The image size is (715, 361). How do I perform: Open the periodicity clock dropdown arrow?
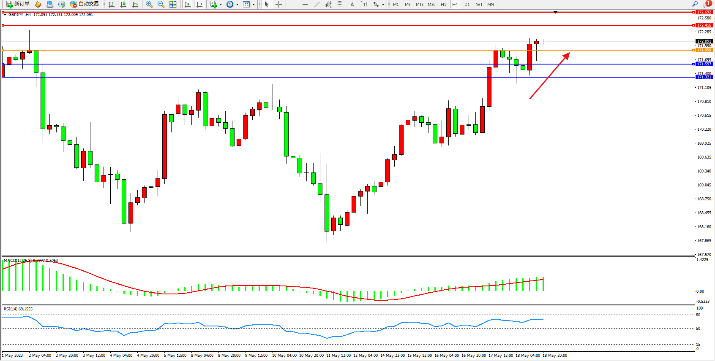237,5
